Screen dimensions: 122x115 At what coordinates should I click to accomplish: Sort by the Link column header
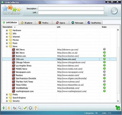click(x=78, y=27)
